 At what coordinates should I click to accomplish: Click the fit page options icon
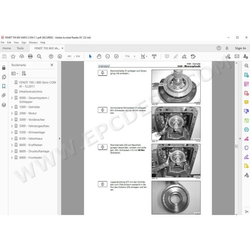(144, 56)
